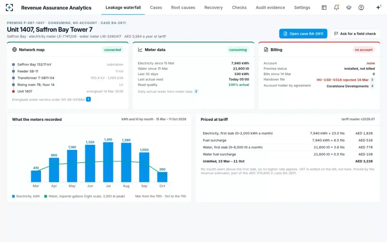Click the Rising main 7B, floor 14 row

click(x=68, y=85)
